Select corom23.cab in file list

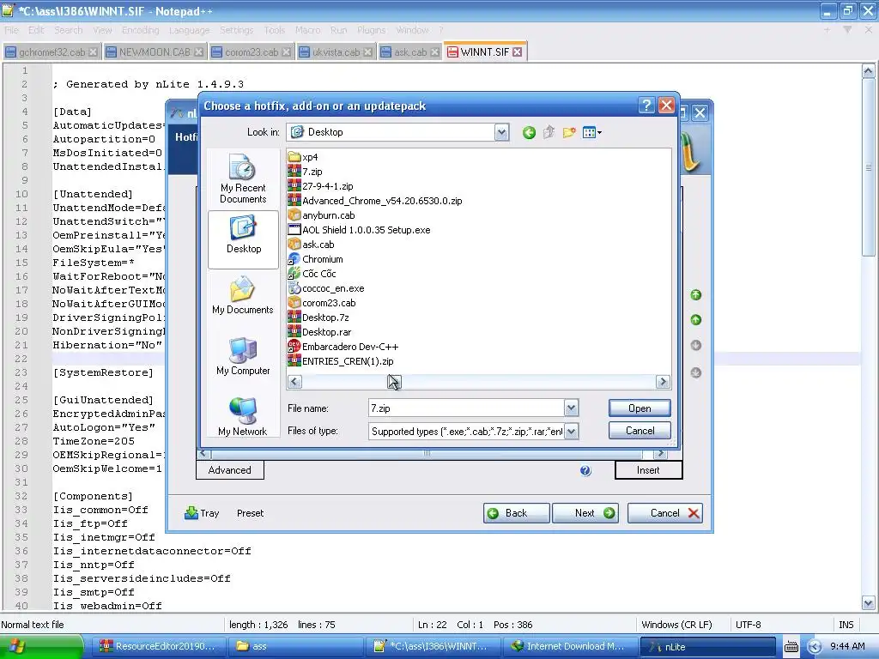click(x=322, y=303)
